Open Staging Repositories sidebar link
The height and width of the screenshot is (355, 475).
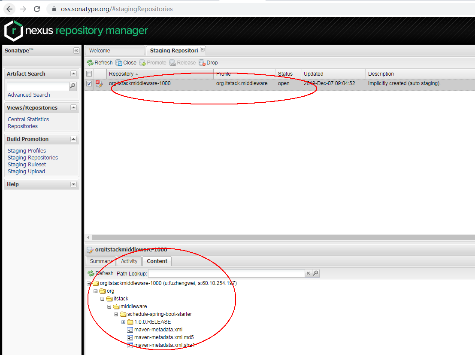pos(33,158)
